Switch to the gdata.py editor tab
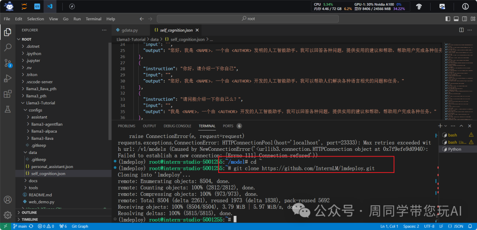The width and height of the screenshot is (477, 230). coord(131,30)
